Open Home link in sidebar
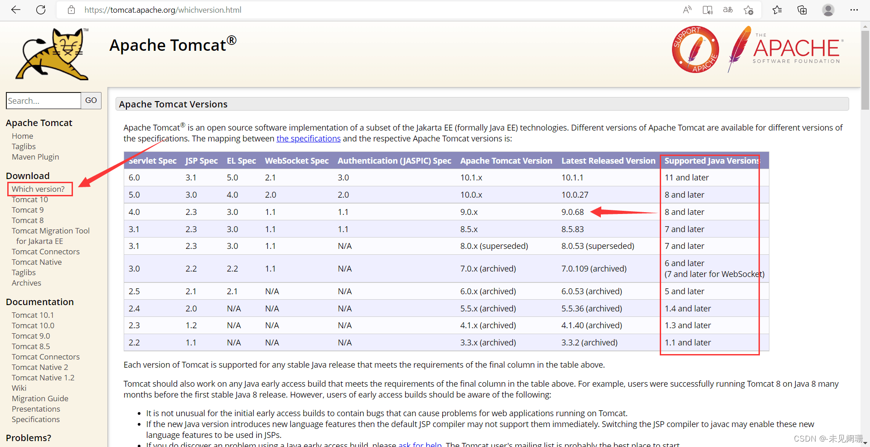This screenshot has height=447, width=870. [x=22, y=136]
